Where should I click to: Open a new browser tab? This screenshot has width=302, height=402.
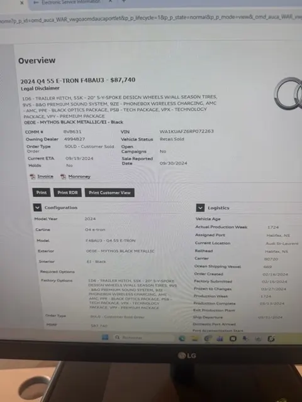click(123, 1)
